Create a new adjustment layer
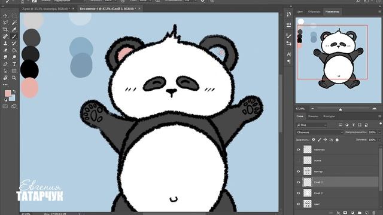Viewport: 383px width, 215px height. pos(352,213)
